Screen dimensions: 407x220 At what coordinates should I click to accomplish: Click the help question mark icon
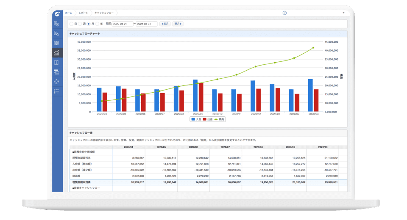[x=284, y=13]
